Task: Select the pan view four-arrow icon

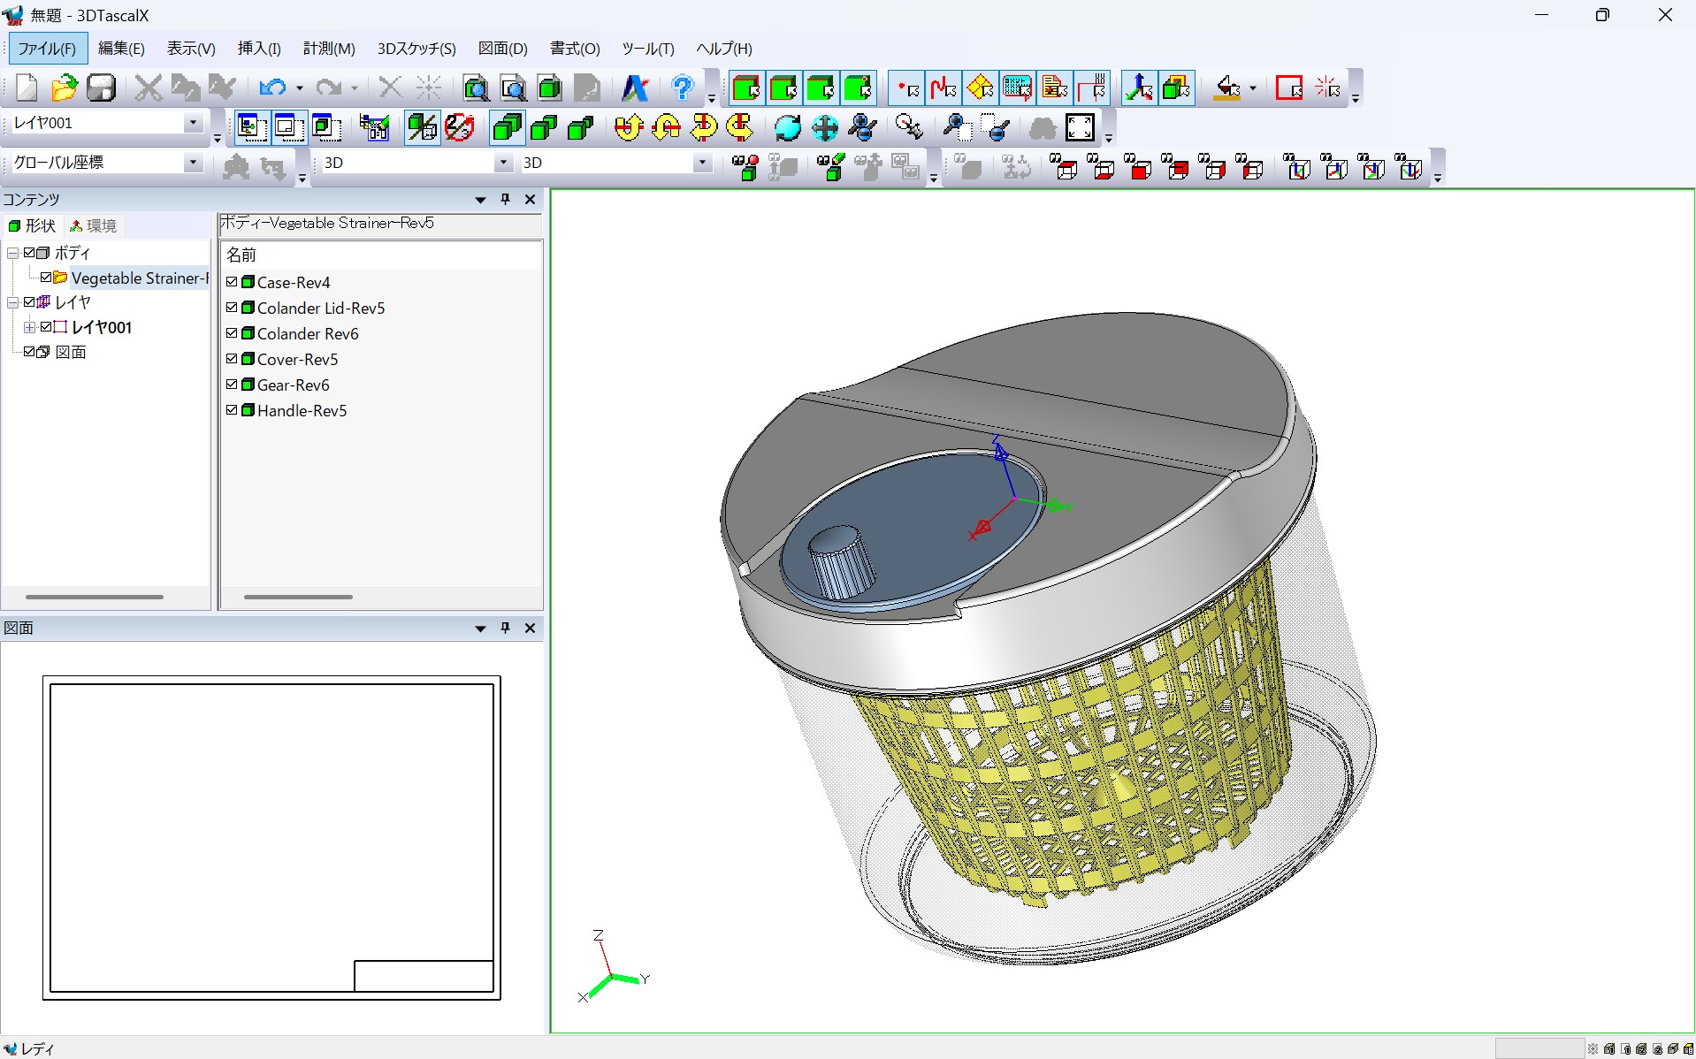Action: pyautogui.click(x=824, y=127)
